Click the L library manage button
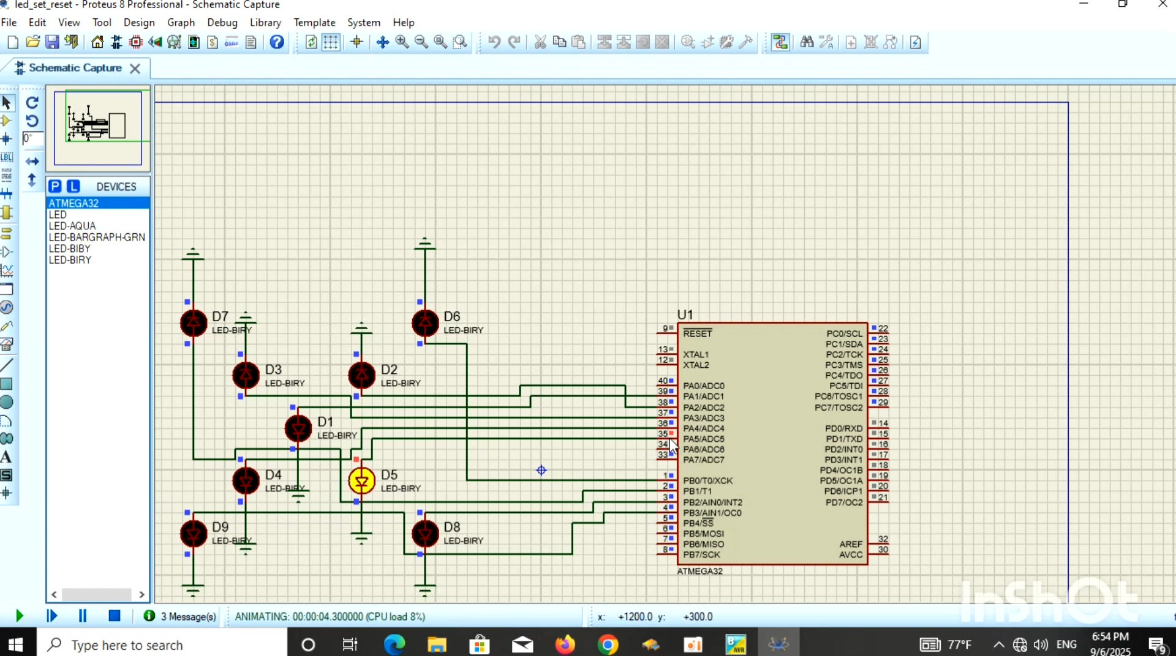1176x656 pixels. coord(73,187)
